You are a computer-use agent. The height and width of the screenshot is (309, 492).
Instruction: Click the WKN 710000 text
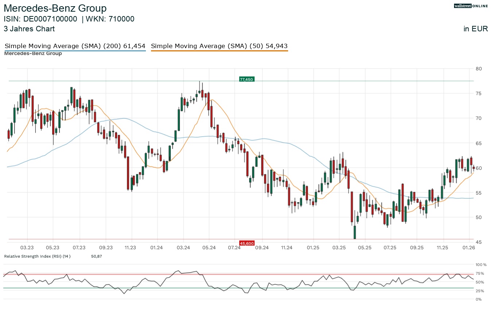110,19
